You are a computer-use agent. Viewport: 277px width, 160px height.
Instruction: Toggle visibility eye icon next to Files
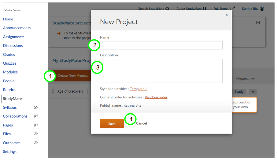coord(36,134)
